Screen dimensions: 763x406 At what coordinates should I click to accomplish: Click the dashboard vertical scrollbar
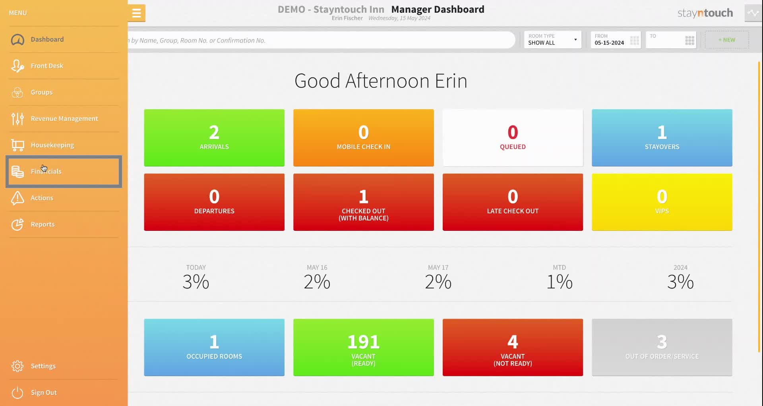point(759,207)
